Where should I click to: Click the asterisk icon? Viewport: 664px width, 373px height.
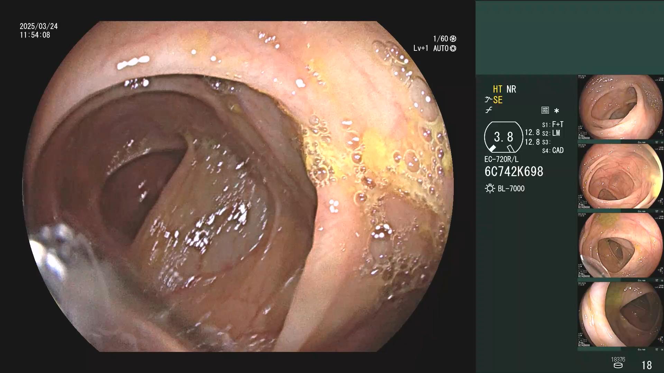[x=556, y=111]
